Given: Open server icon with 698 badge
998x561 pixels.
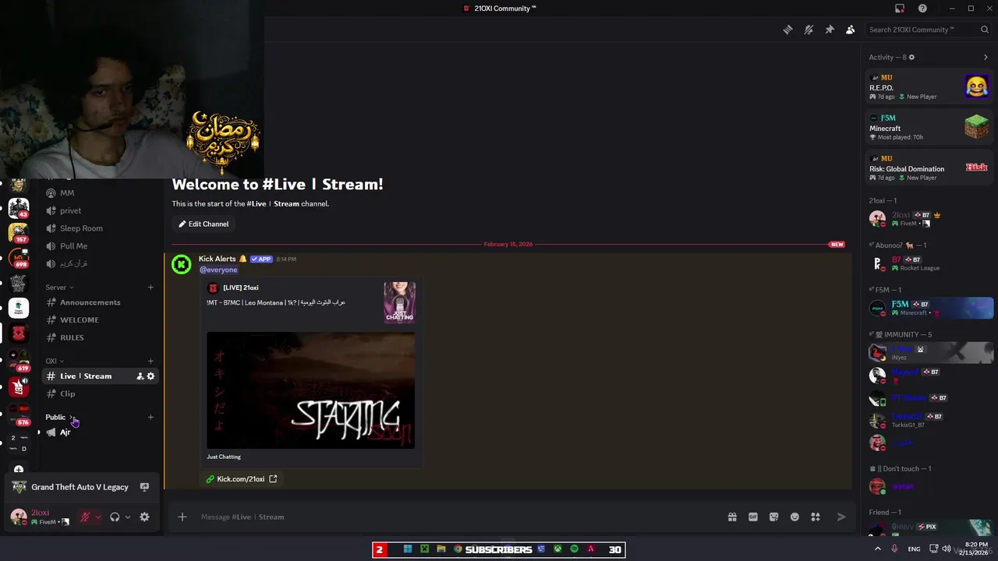Looking at the screenshot, I should [19, 259].
